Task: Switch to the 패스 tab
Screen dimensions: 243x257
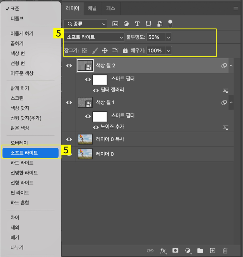Action: pos(110,8)
